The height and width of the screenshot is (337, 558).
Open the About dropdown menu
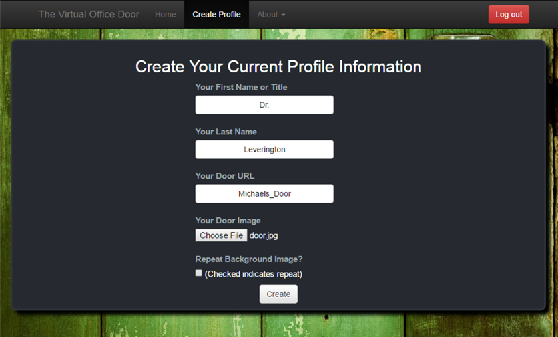[x=271, y=15]
